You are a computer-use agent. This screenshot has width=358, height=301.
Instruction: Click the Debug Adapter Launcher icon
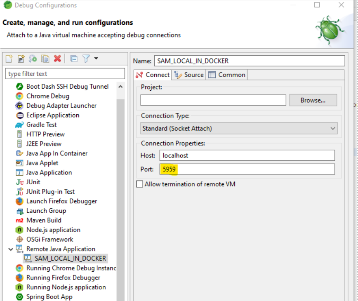(19, 106)
